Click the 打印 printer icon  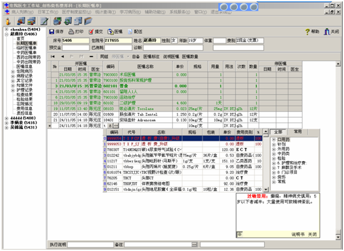[71, 32]
